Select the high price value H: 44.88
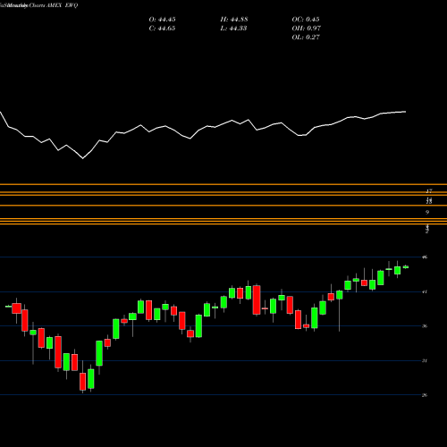Screen dimensions: 447x447 pyautogui.click(x=234, y=20)
